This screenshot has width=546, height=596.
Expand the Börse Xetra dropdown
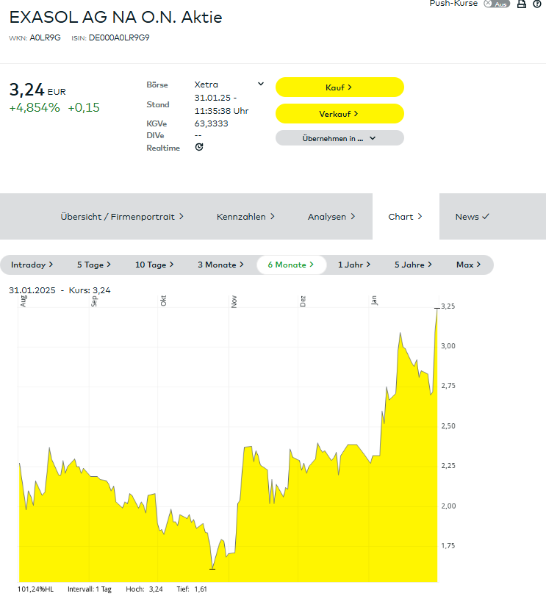pyautogui.click(x=261, y=84)
